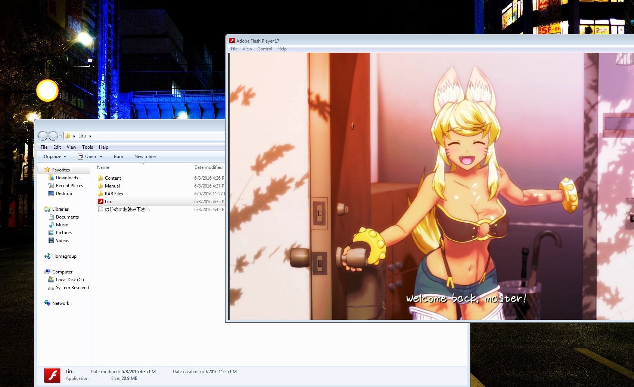
Task: Open the Documents library
Action: click(x=67, y=217)
